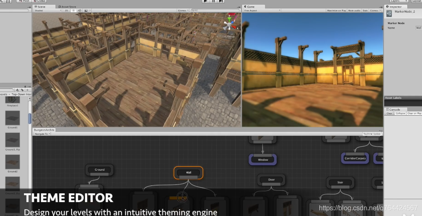The width and height of the screenshot is (422, 216).
Task: Click the Top-Down Inter breadcrumb folder
Action: click(21, 94)
